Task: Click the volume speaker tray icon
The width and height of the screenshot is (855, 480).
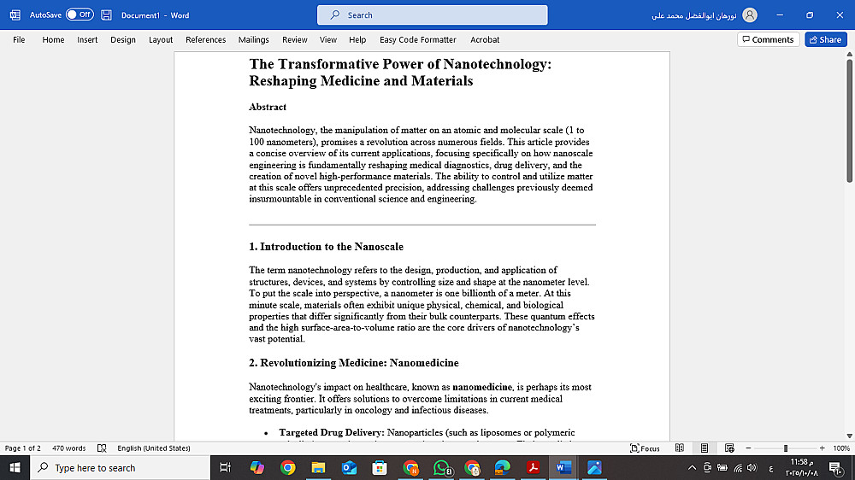Action: [x=752, y=467]
